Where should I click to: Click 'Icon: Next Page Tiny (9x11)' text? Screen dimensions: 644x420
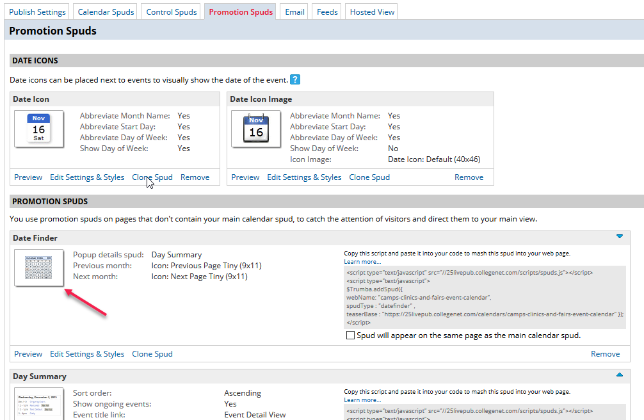coord(200,277)
